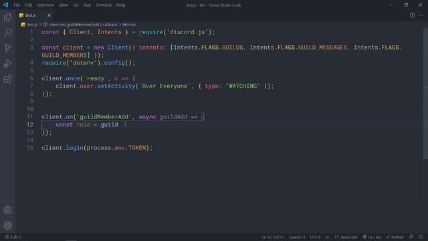The height and width of the screenshot is (241, 428).
Task: Open the Terminal menu
Action: point(104,5)
